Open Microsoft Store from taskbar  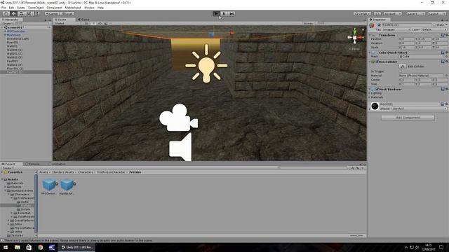(29, 247)
